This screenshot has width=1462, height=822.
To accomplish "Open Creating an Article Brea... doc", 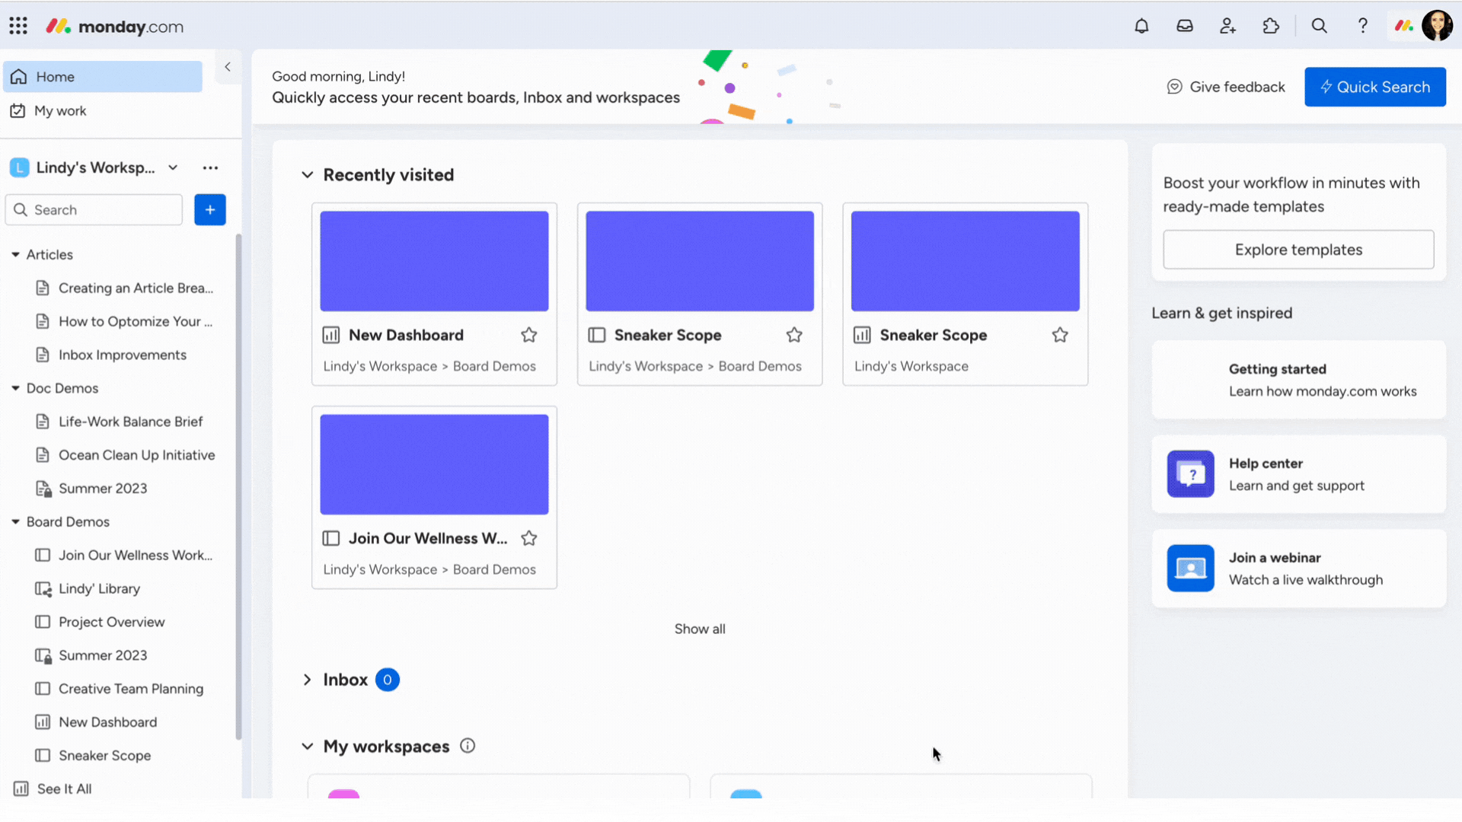I will click(x=125, y=288).
